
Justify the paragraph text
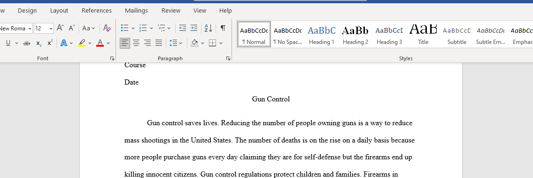click(x=159, y=43)
